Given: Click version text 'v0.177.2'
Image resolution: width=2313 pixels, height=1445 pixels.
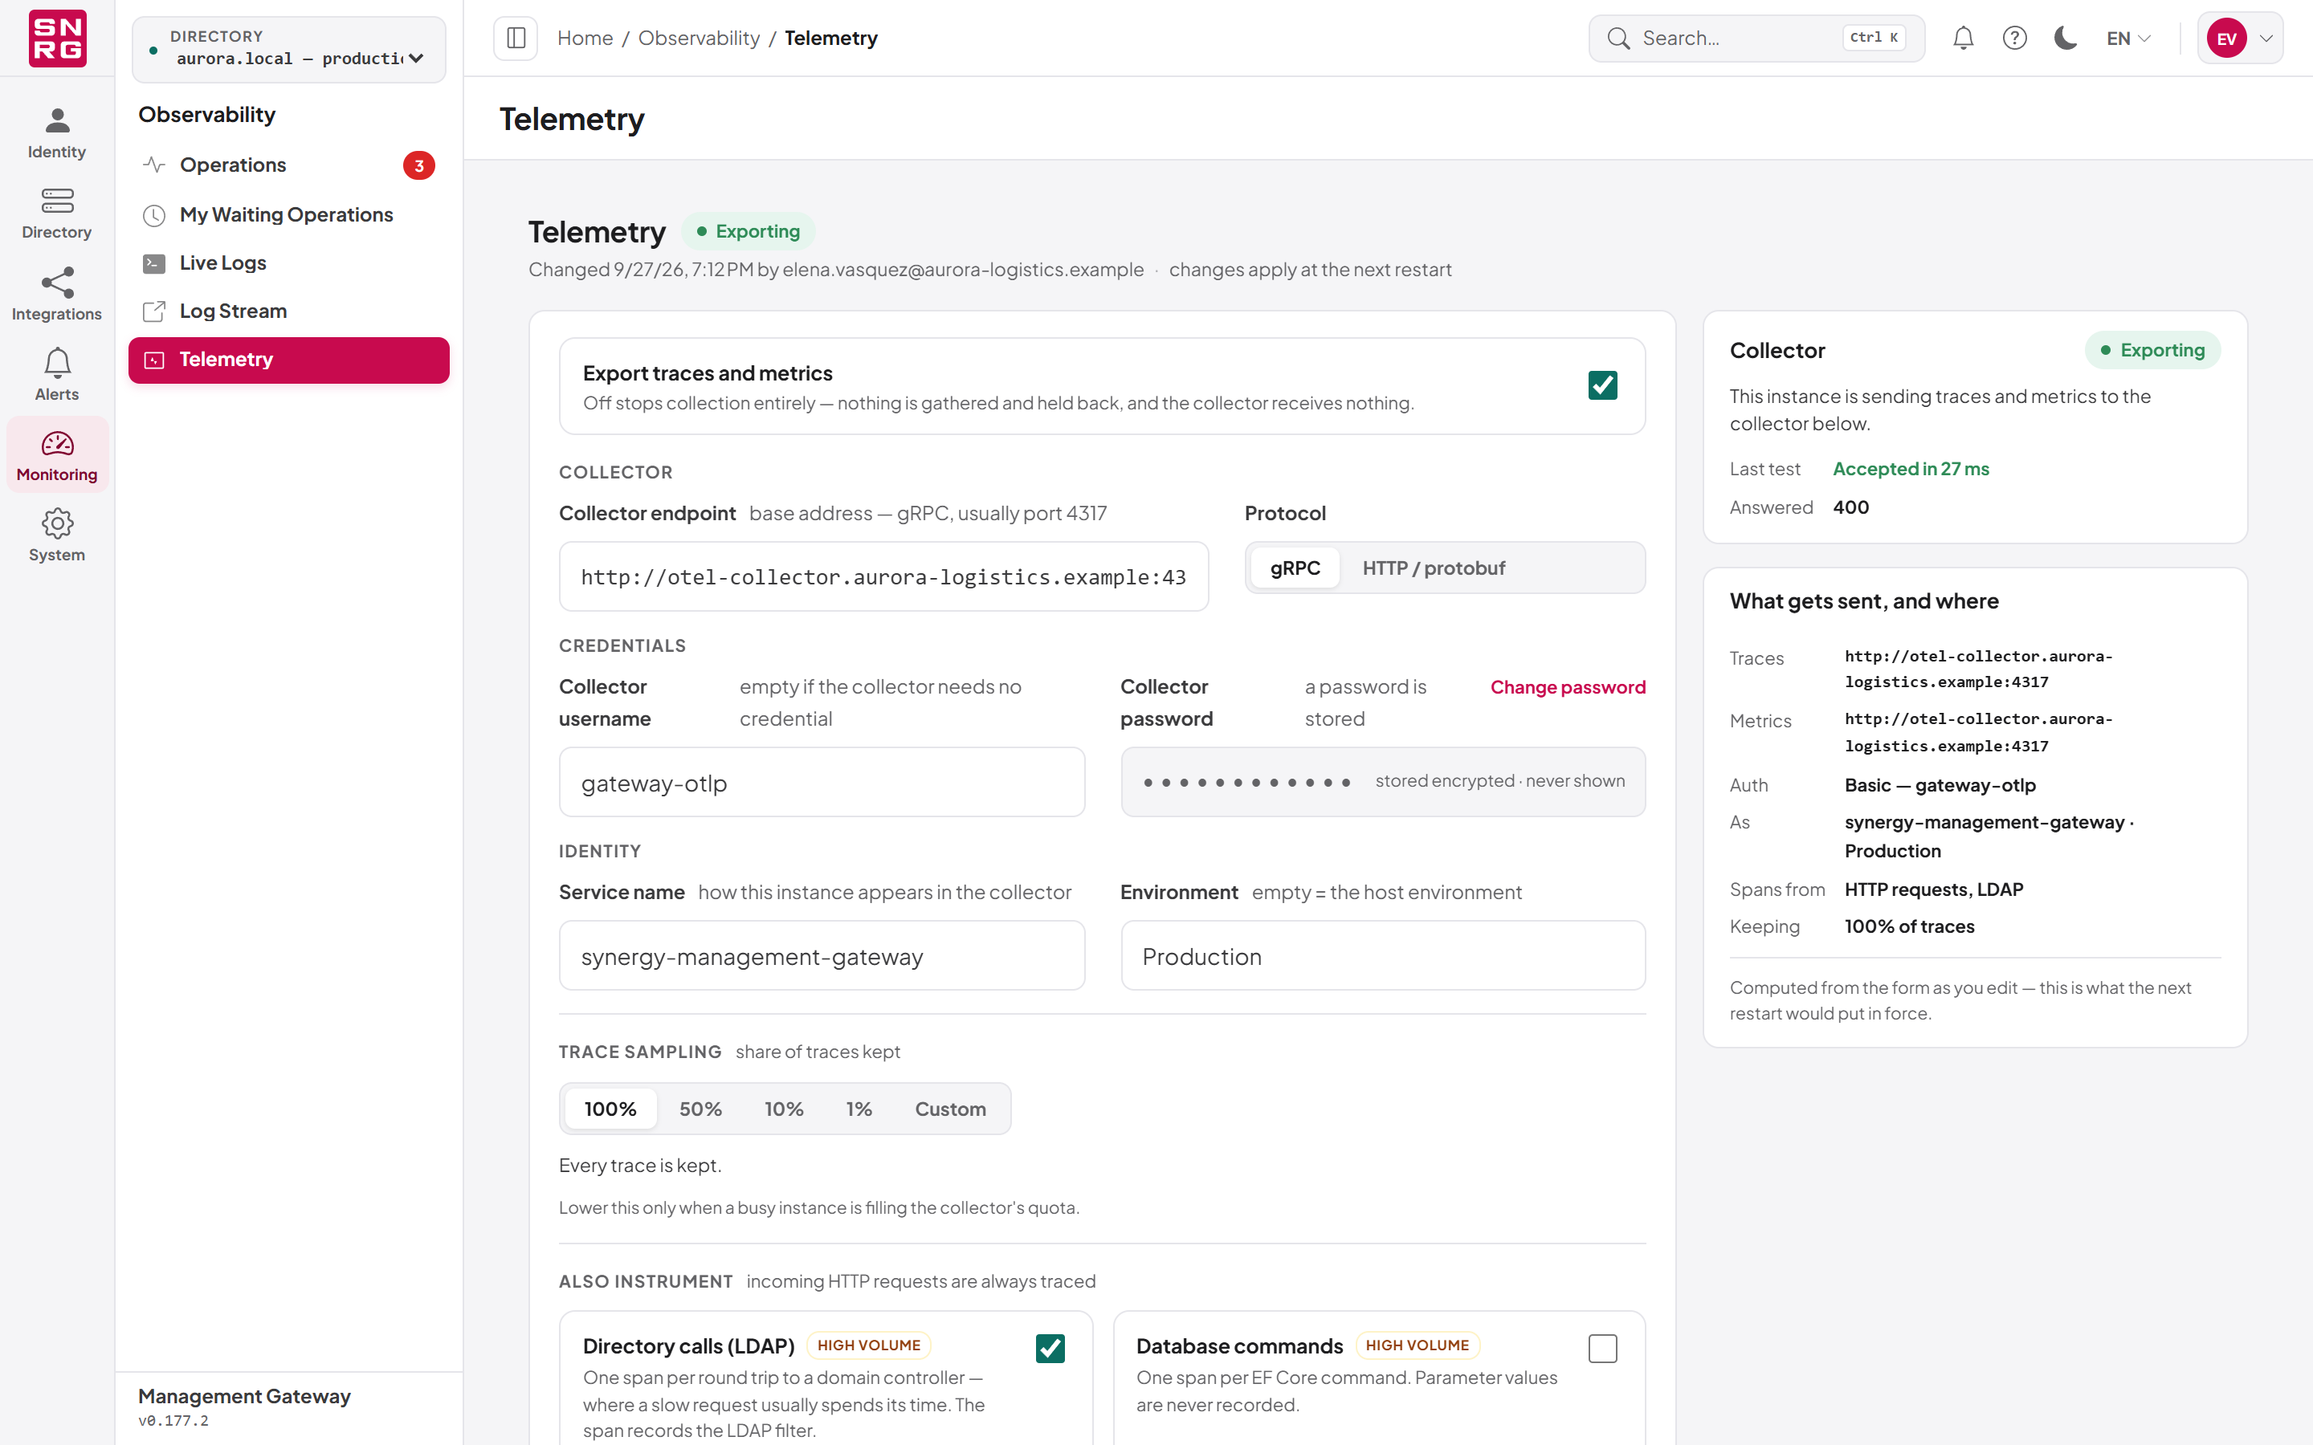Looking at the screenshot, I should click(x=173, y=1421).
